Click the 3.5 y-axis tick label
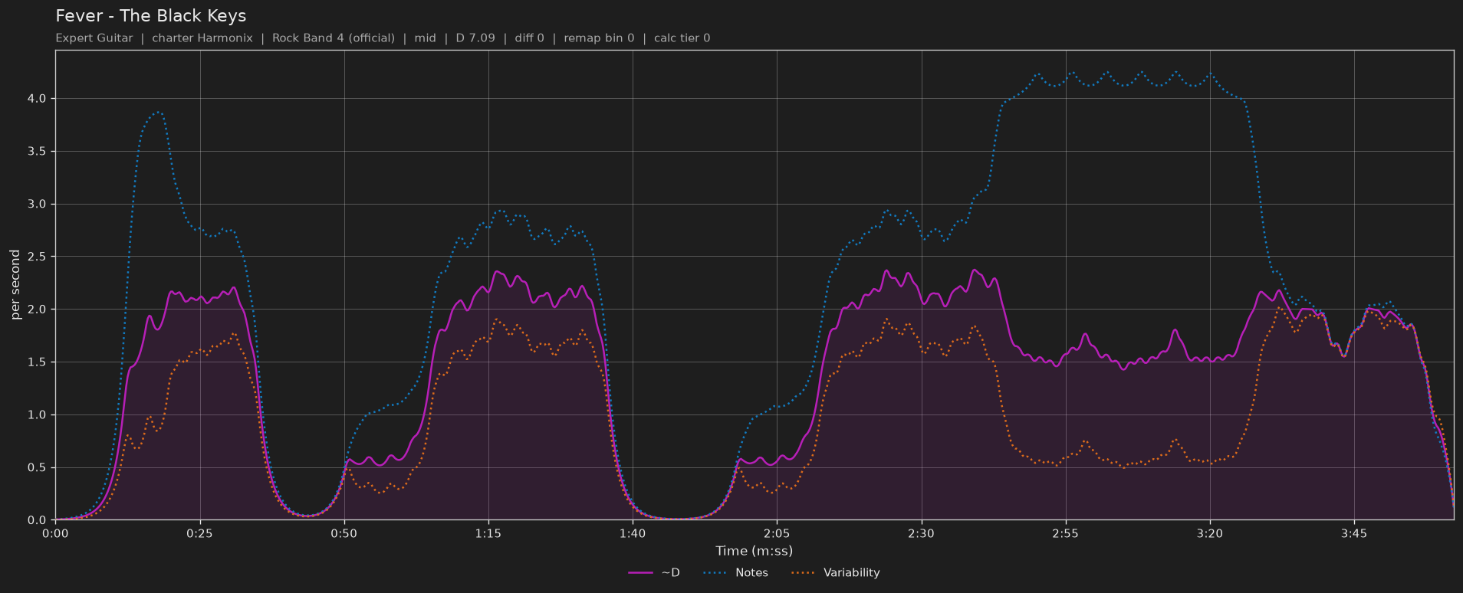Viewport: 1463px width, 593px height. pyautogui.click(x=38, y=152)
